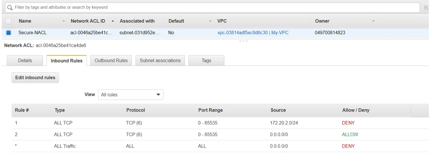Open the Name column dropdown arrow

(x=64, y=21)
